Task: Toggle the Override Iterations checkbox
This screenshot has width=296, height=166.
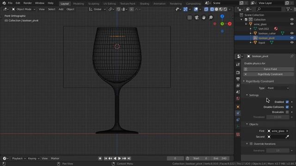Action: click(x=251, y=144)
